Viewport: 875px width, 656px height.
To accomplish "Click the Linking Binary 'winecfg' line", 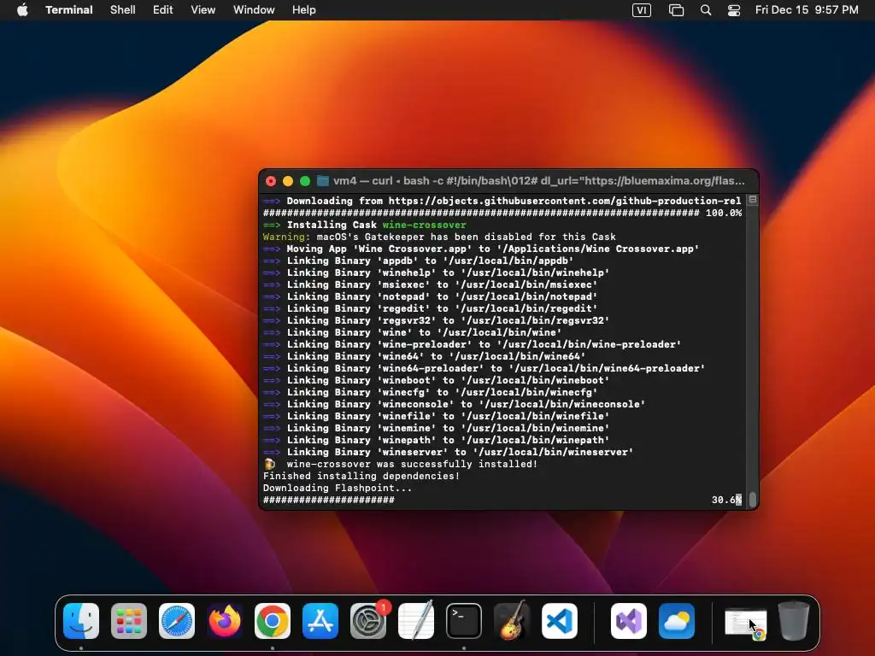I will click(430, 392).
